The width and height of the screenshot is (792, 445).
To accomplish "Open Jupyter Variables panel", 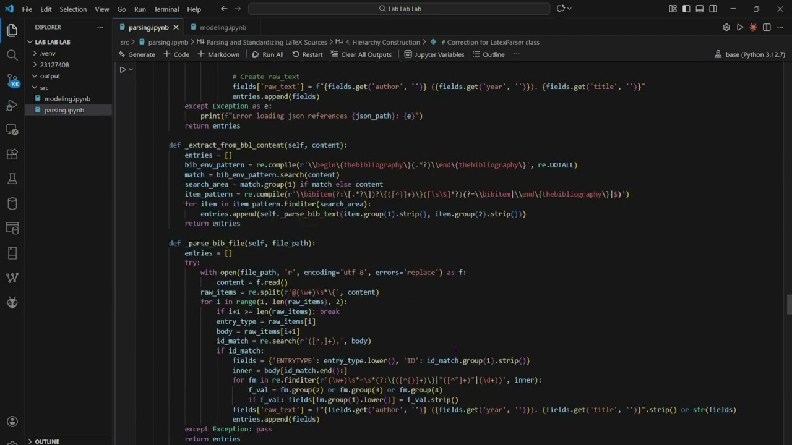I will point(434,54).
